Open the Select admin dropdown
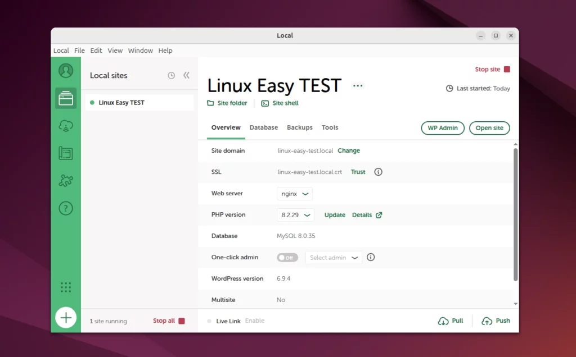 (x=334, y=258)
